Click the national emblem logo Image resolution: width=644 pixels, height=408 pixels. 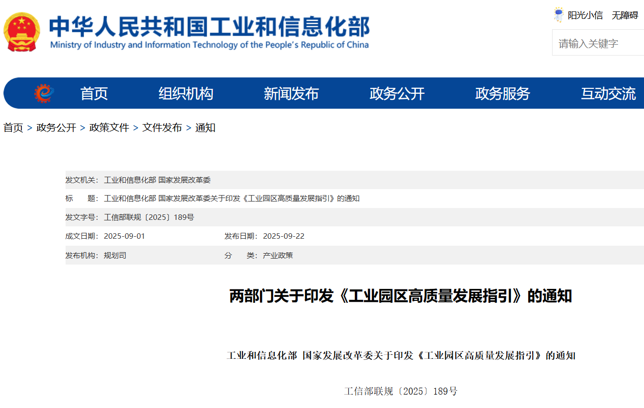(22, 31)
